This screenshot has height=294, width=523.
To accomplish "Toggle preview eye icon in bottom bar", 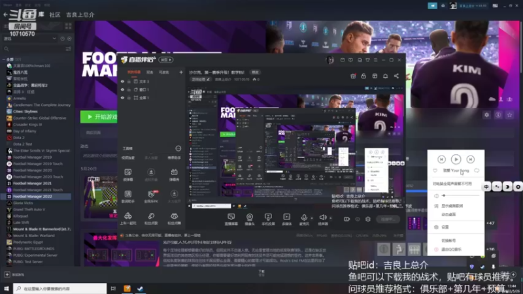I will (x=357, y=219).
